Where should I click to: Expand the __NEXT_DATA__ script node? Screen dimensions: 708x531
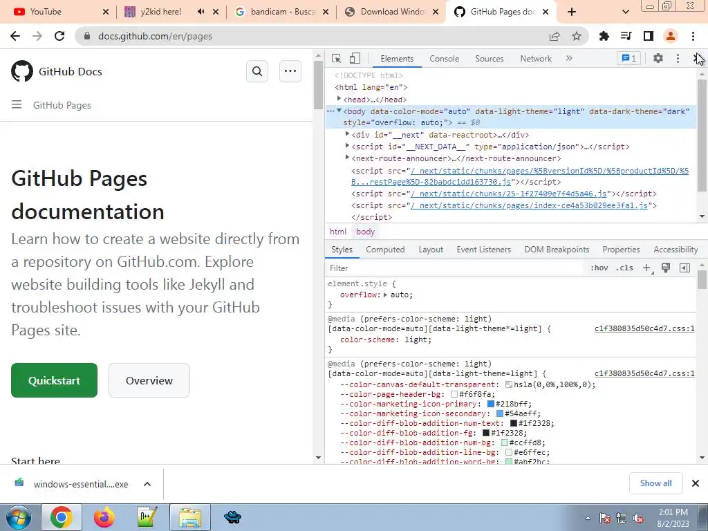pos(347,145)
